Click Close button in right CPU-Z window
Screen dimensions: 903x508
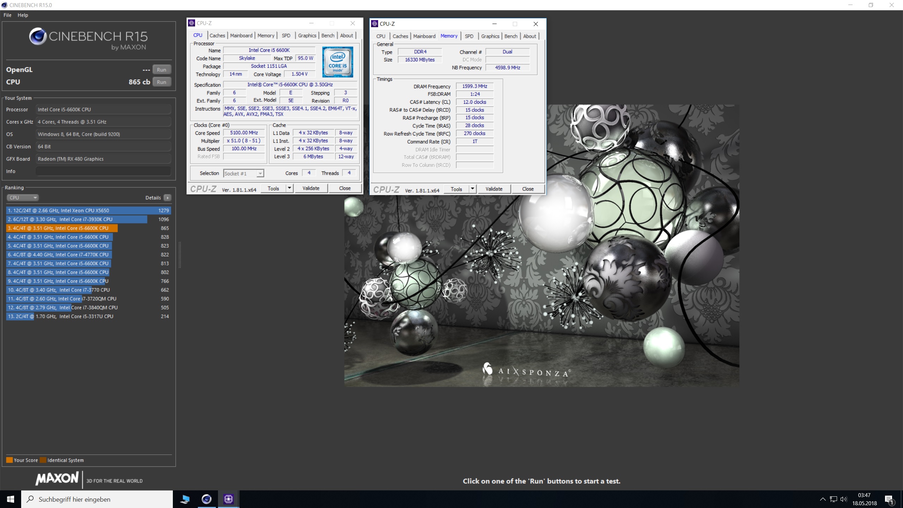tap(528, 189)
